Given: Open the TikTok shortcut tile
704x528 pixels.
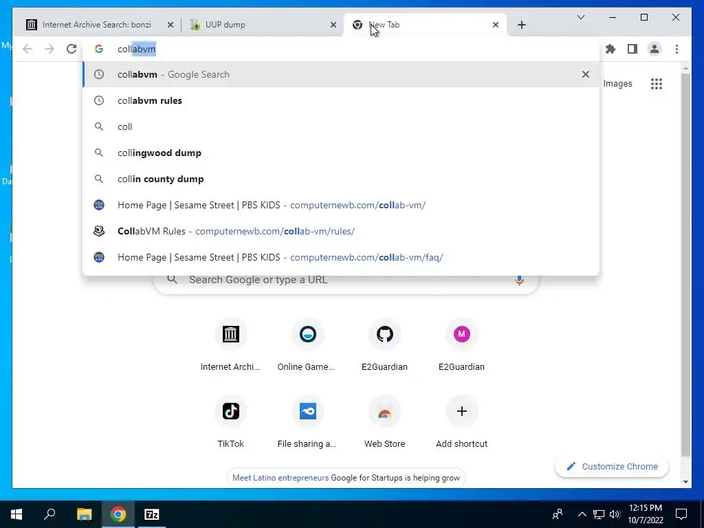Looking at the screenshot, I should pos(230,423).
